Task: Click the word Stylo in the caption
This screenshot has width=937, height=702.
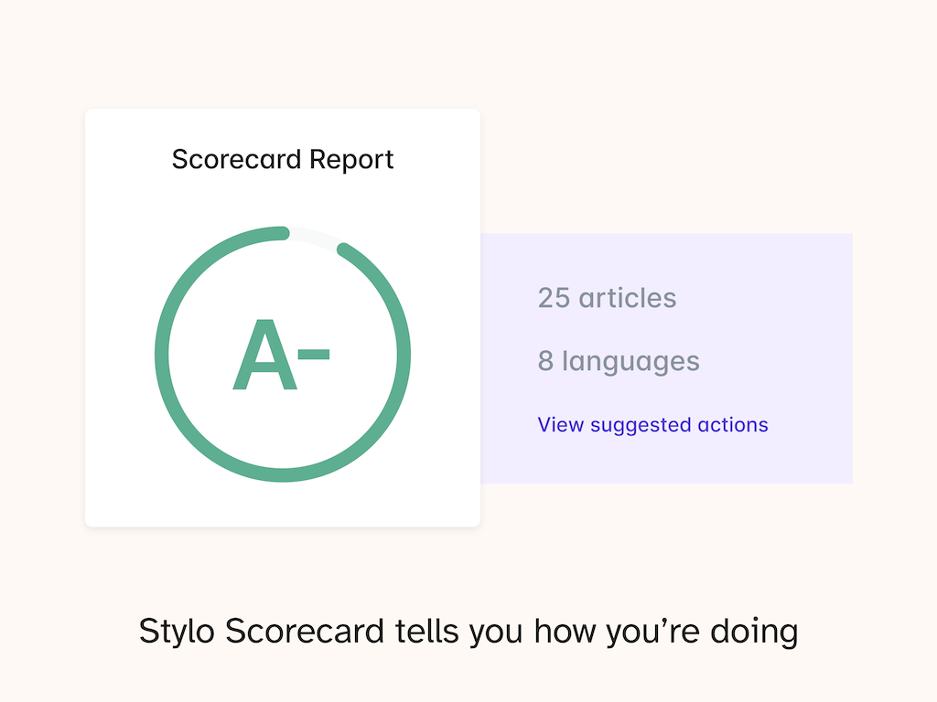Action: [x=178, y=632]
